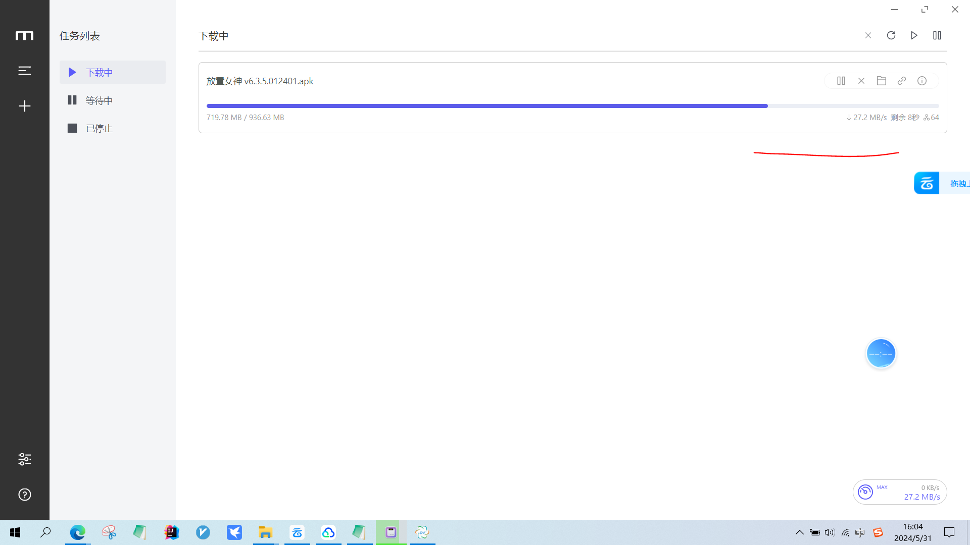
Task: Show task info details icon
Action: (x=922, y=81)
